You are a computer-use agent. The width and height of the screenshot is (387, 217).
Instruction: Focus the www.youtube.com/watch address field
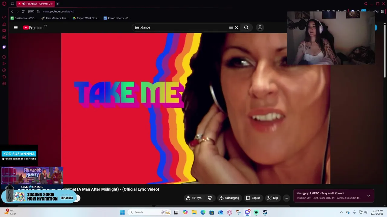58,11
